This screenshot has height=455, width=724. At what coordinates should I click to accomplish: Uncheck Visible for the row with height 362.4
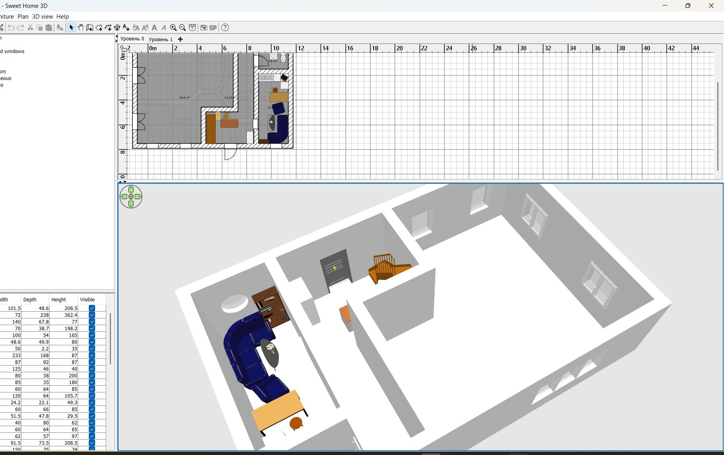tap(92, 315)
